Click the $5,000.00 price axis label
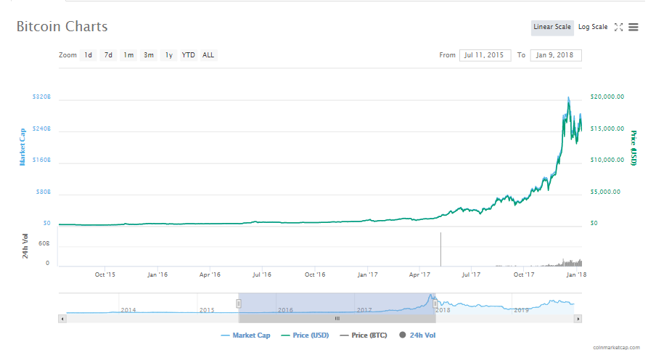 [x=605, y=192]
